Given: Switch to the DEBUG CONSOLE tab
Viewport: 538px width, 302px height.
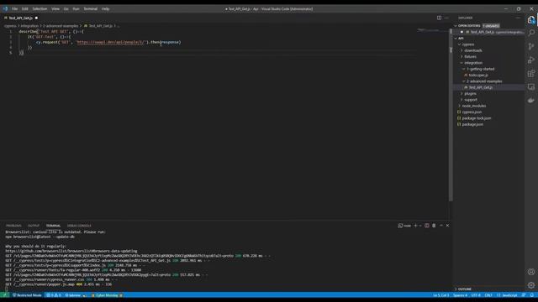Looking at the screenshot, I should 79,226.
